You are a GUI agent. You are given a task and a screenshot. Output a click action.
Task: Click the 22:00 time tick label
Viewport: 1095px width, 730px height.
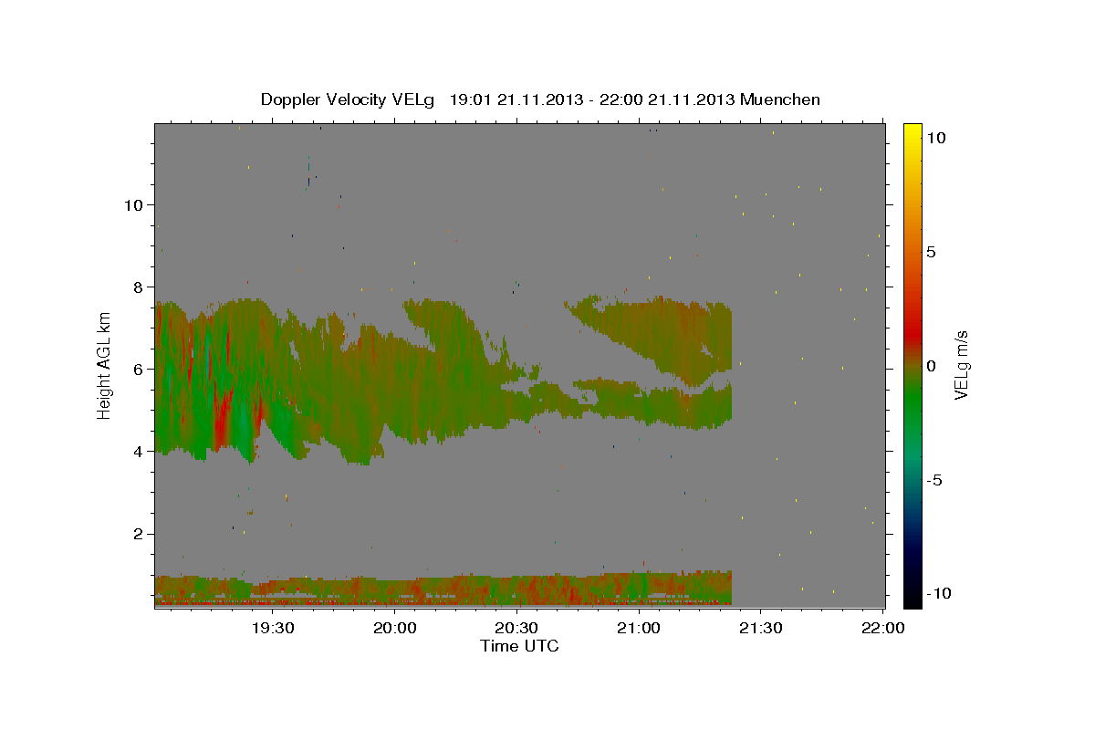coord(882,628)
